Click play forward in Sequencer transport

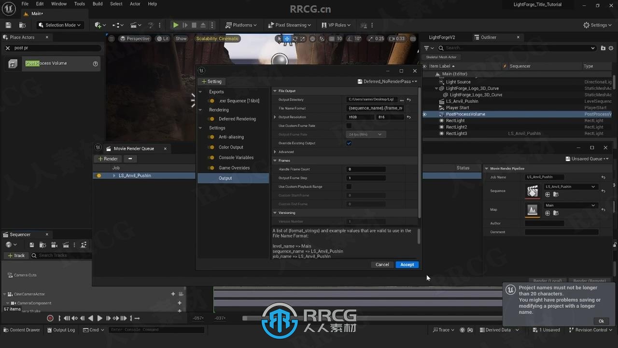click(x=100, y=318)
